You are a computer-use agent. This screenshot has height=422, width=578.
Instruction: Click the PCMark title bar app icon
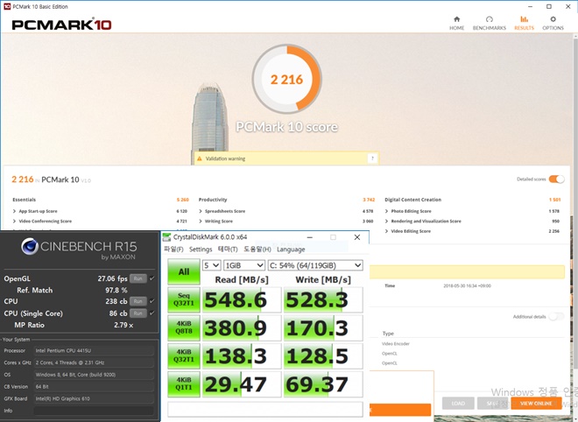tap(7, 6)
